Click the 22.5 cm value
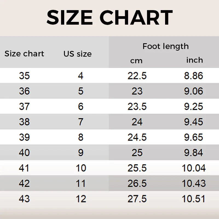 tap(137, 76)
